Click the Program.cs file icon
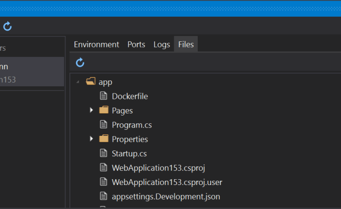 [104, 125]
